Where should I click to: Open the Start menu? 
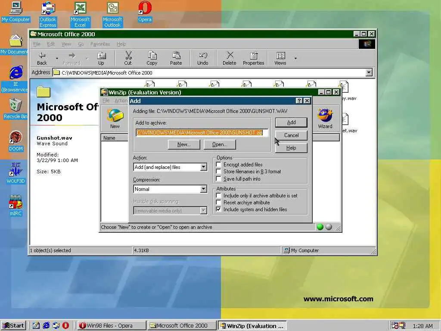[13, 326]
